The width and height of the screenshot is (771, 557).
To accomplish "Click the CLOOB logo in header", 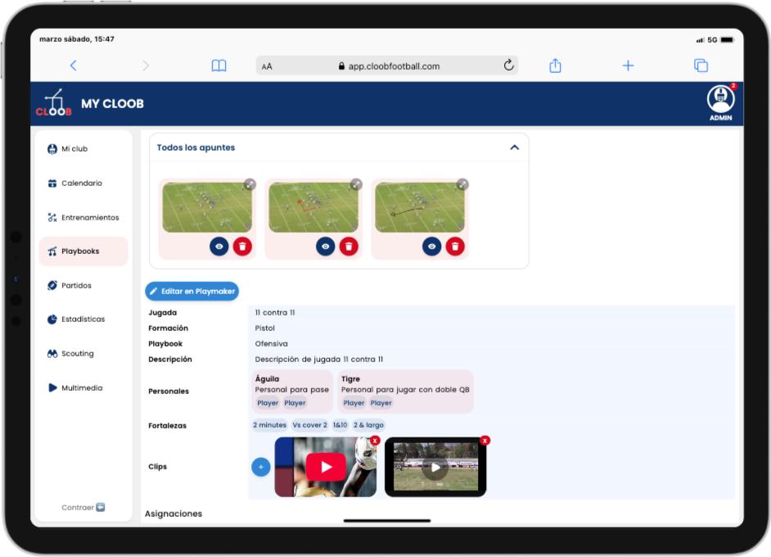I will pyautogui.click(x=53, y=103).
